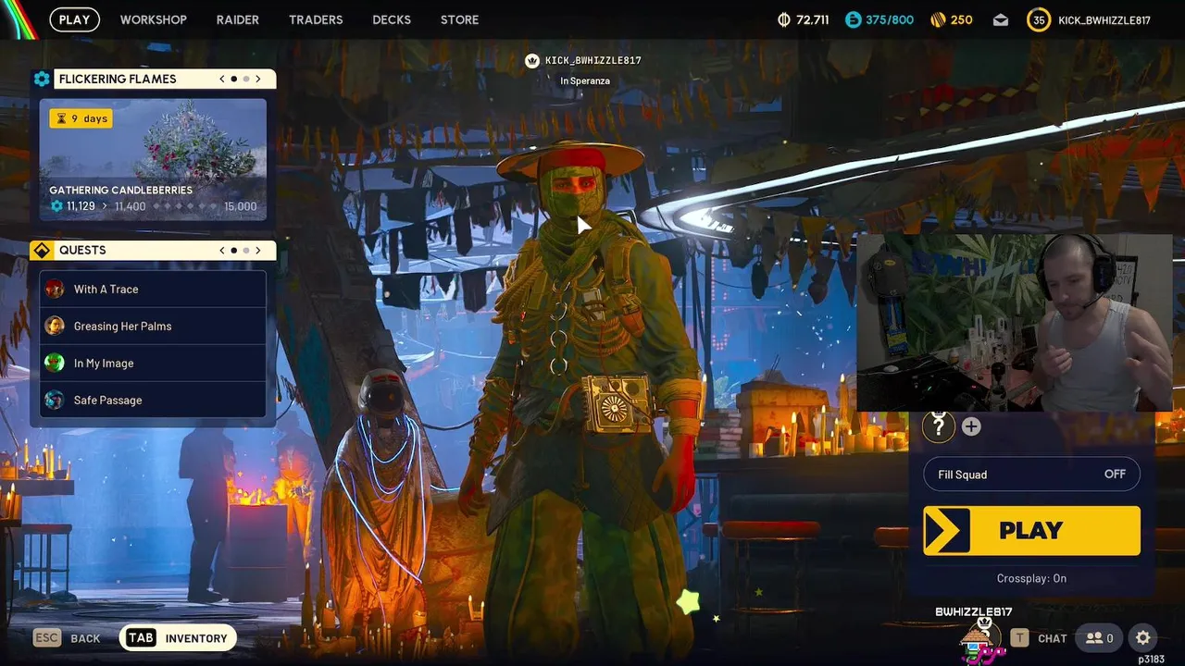
Task: Go to next Quests page arrow
Action: point(257,250)
